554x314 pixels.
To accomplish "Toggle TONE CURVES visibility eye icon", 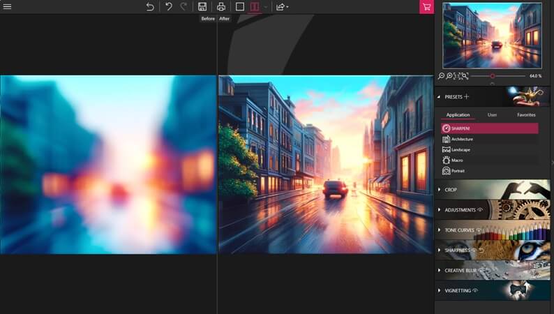I will coord(479,230).
